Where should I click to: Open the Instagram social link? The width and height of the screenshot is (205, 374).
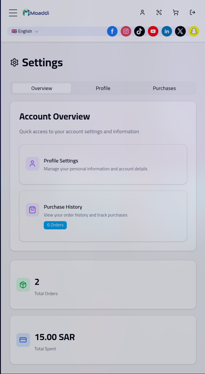(126, 31)
